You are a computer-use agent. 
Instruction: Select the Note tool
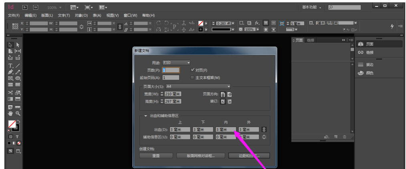(10, 107)
